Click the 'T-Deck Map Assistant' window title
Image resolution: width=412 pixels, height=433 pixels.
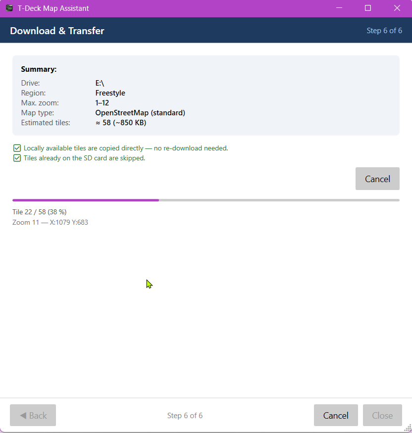[53, 8]
